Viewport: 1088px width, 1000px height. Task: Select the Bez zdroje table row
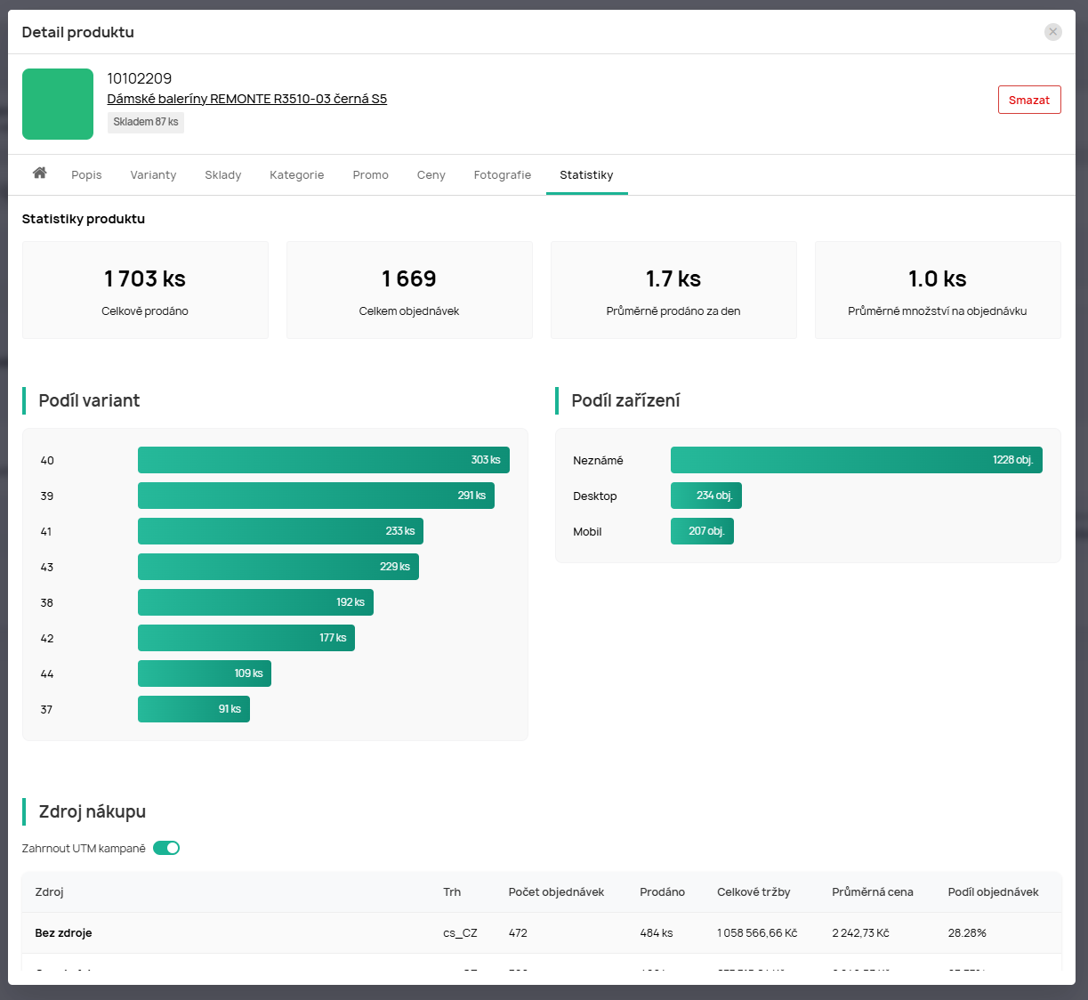541,933
